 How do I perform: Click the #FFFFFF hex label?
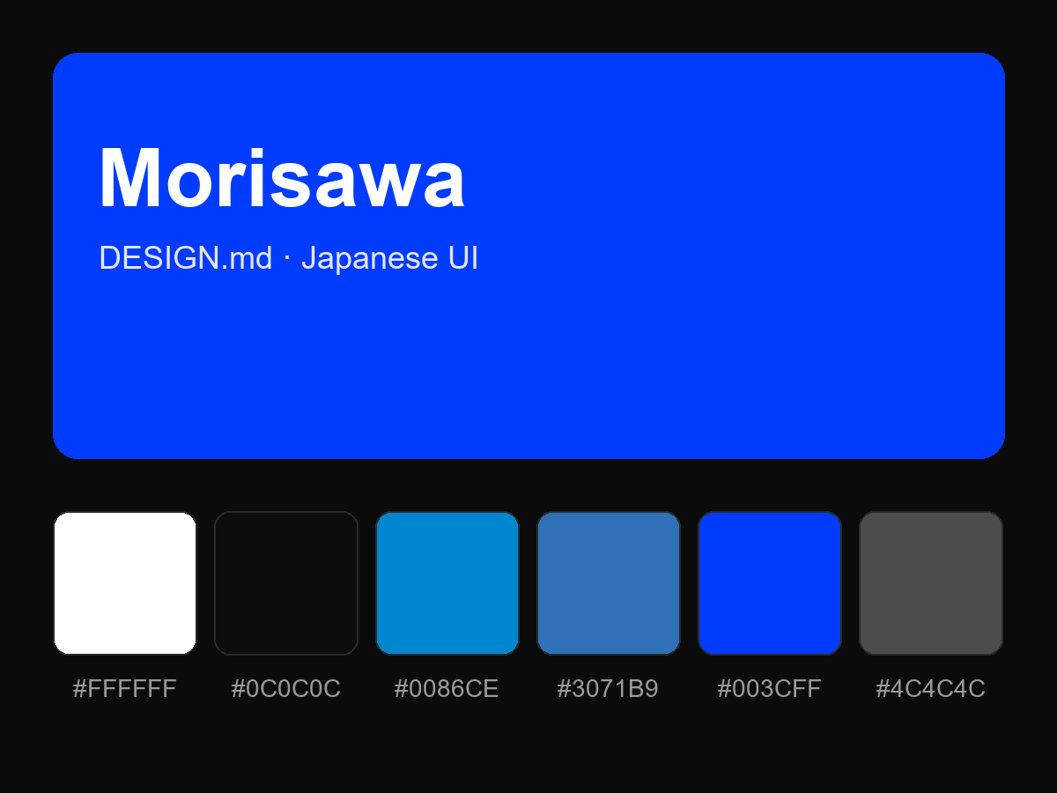click(125, 689)
